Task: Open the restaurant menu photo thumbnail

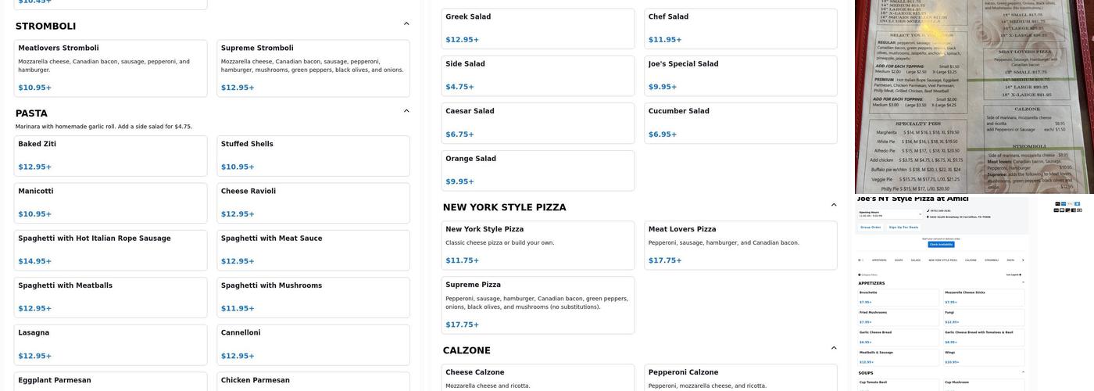Action: (974, 96)
